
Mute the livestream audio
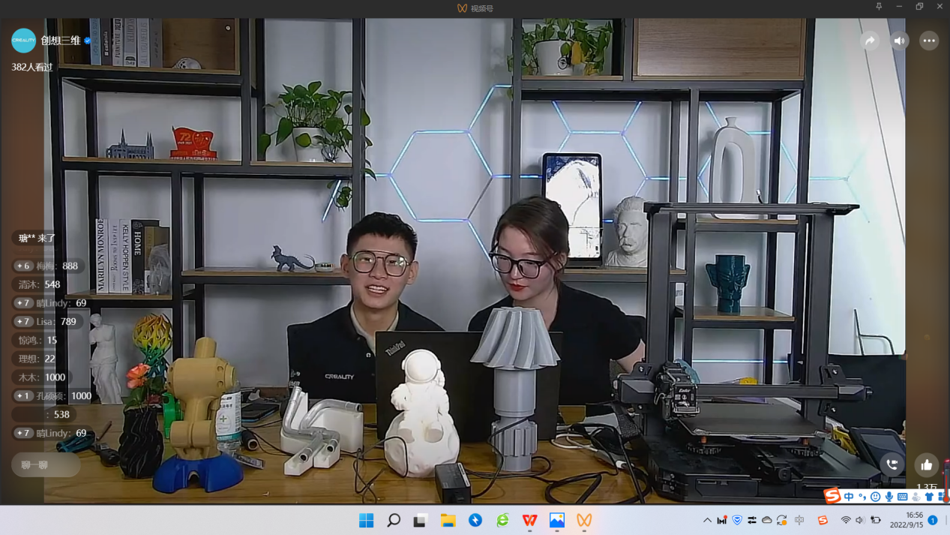coord(899,41)
